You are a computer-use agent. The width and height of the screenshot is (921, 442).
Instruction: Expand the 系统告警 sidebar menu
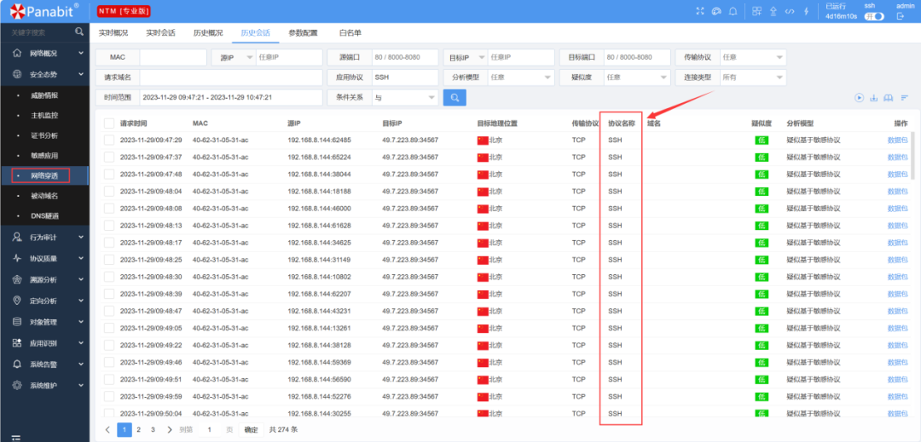[44, 364]
